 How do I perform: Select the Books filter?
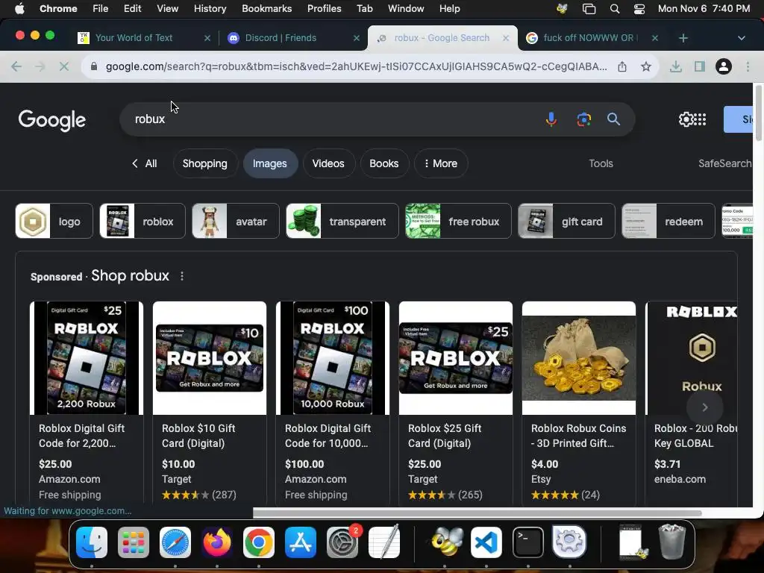384,163
